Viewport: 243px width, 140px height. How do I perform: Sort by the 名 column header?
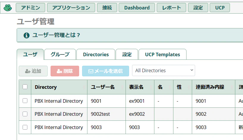(164, 87)
